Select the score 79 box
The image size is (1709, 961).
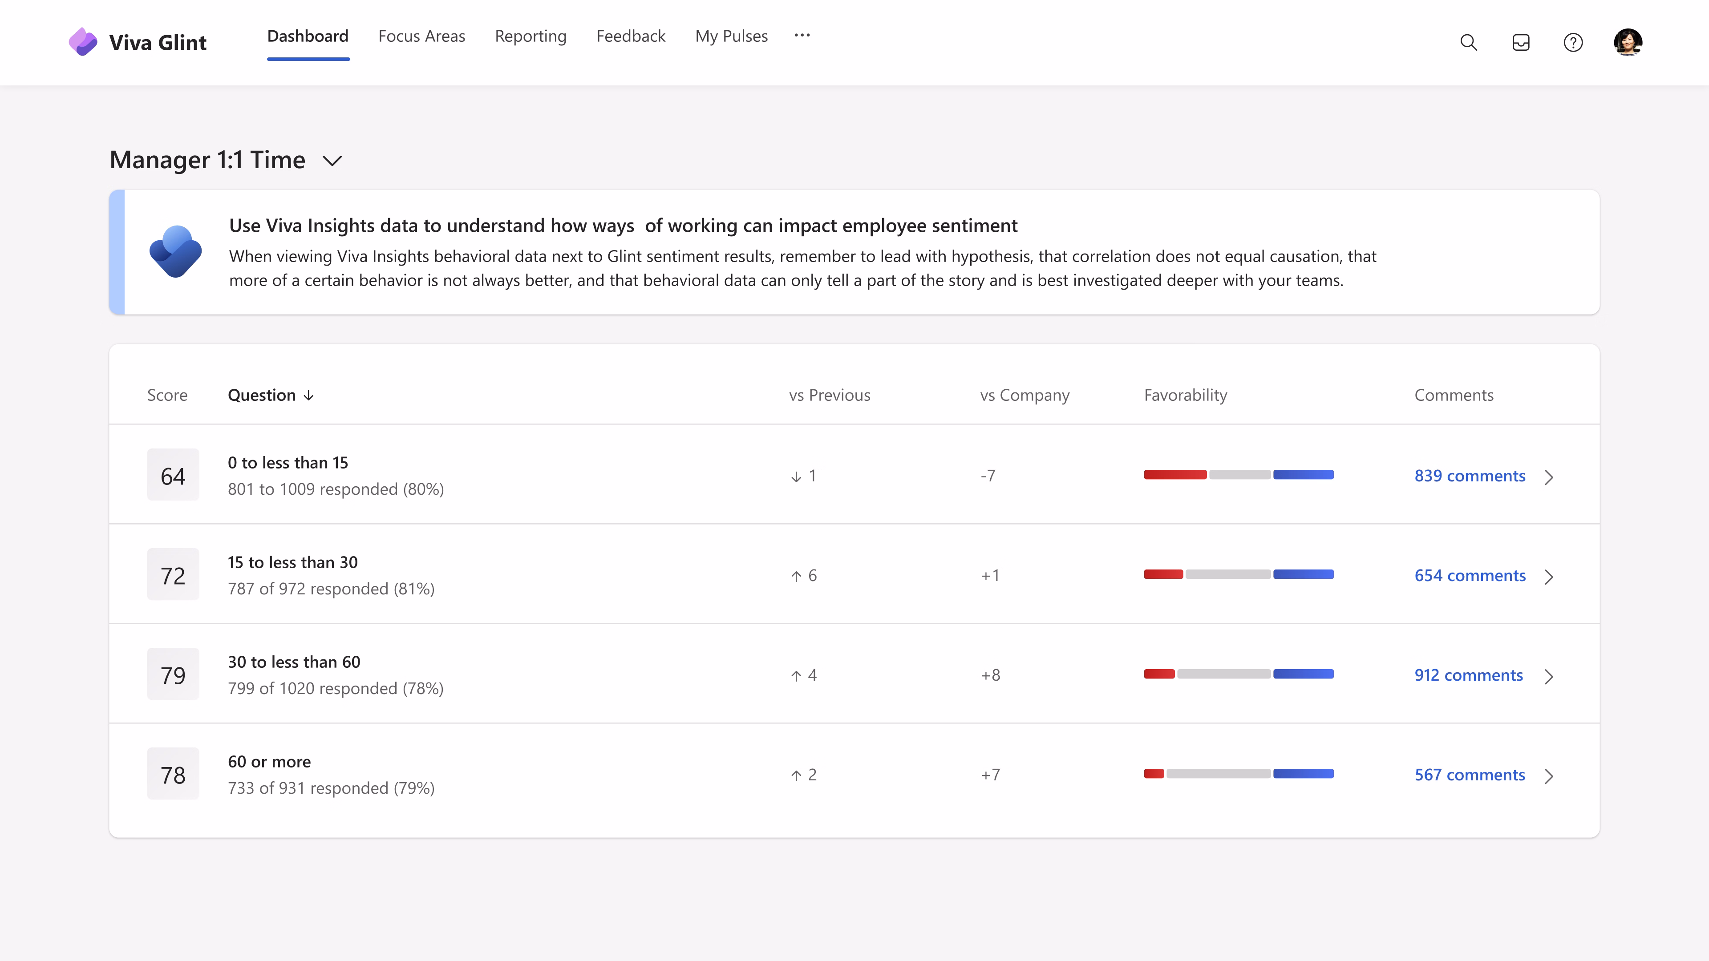(173, 674)
